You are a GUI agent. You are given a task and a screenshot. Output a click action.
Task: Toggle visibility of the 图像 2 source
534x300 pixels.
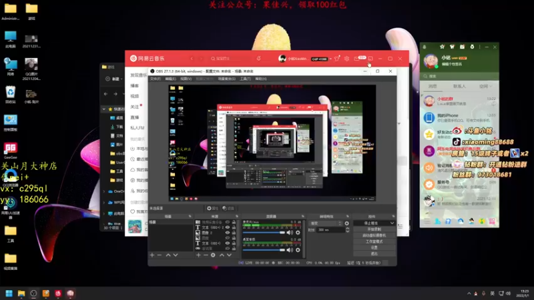pos(228,233)
